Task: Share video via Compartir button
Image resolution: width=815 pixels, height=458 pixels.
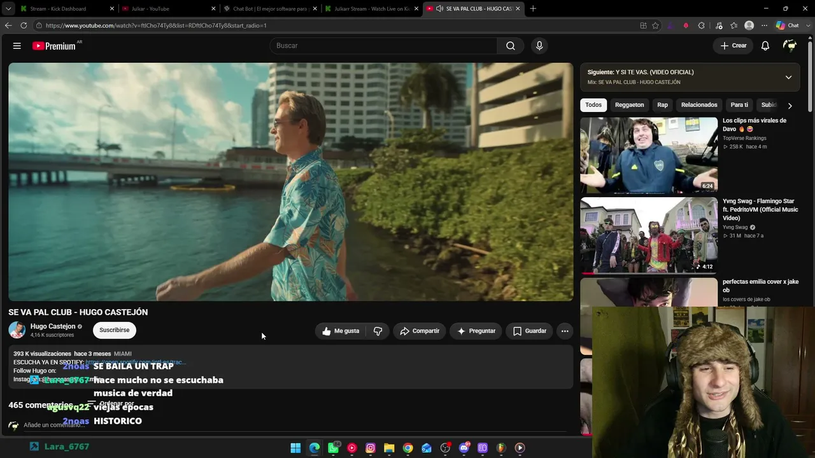Action: pos(420,331)
